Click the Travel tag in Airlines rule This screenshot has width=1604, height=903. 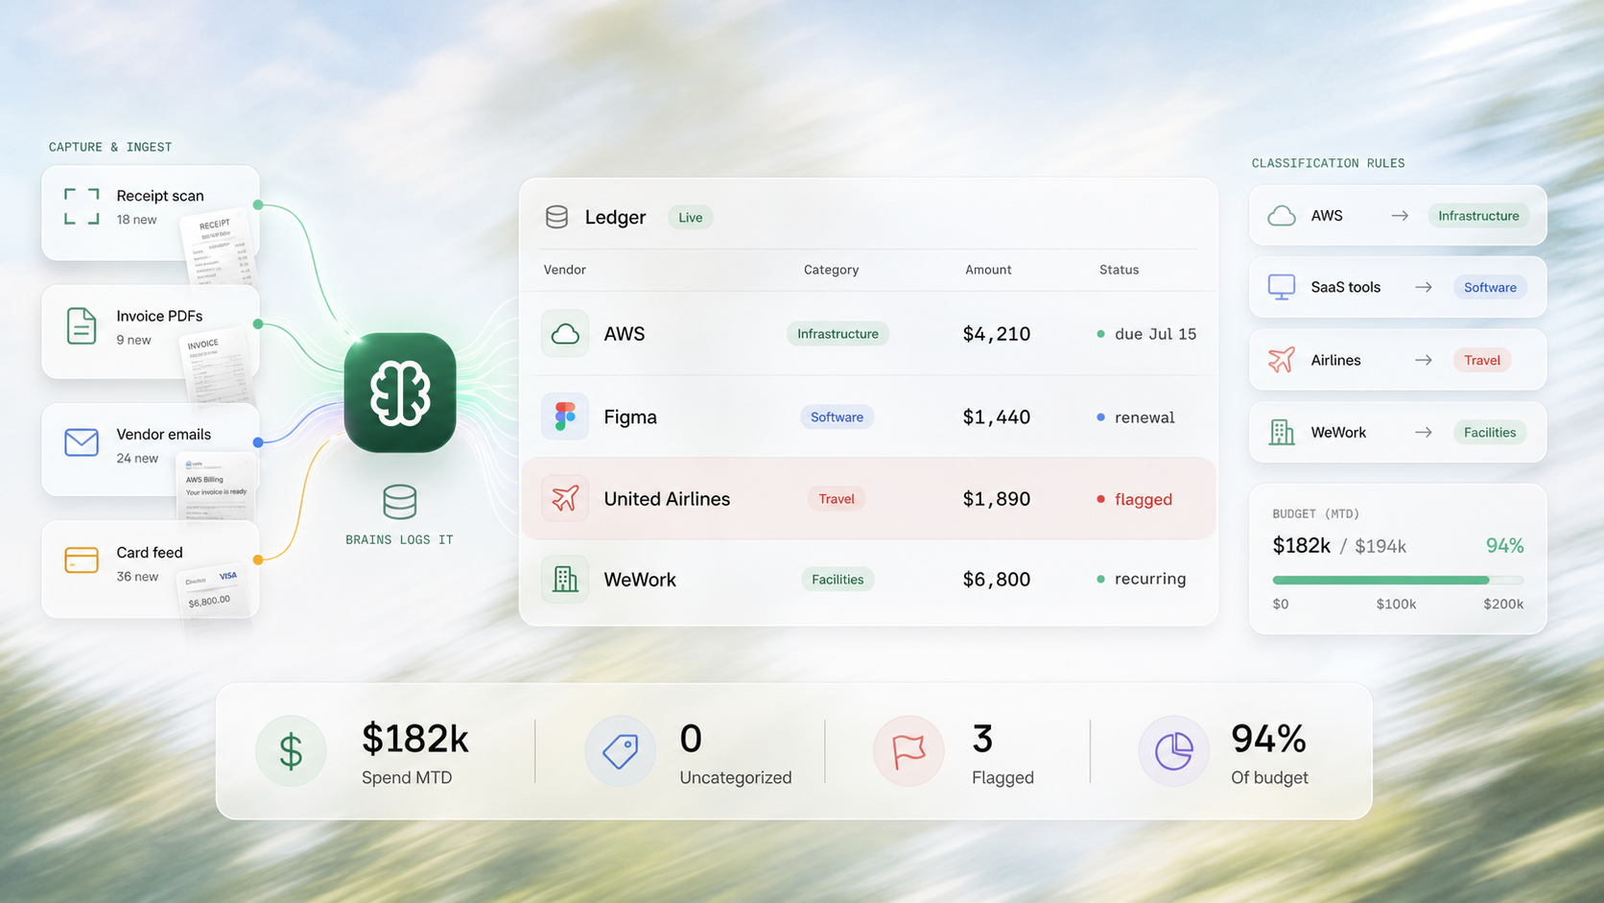(x=1482, y=360)
